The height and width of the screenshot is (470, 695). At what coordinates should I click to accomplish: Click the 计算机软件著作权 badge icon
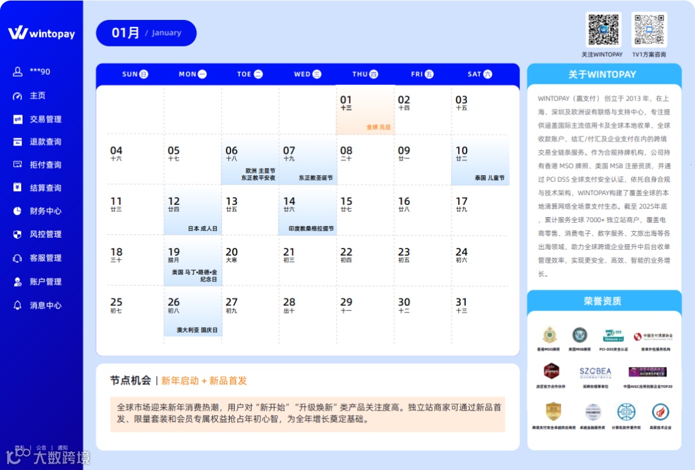[x=626, y=412]
